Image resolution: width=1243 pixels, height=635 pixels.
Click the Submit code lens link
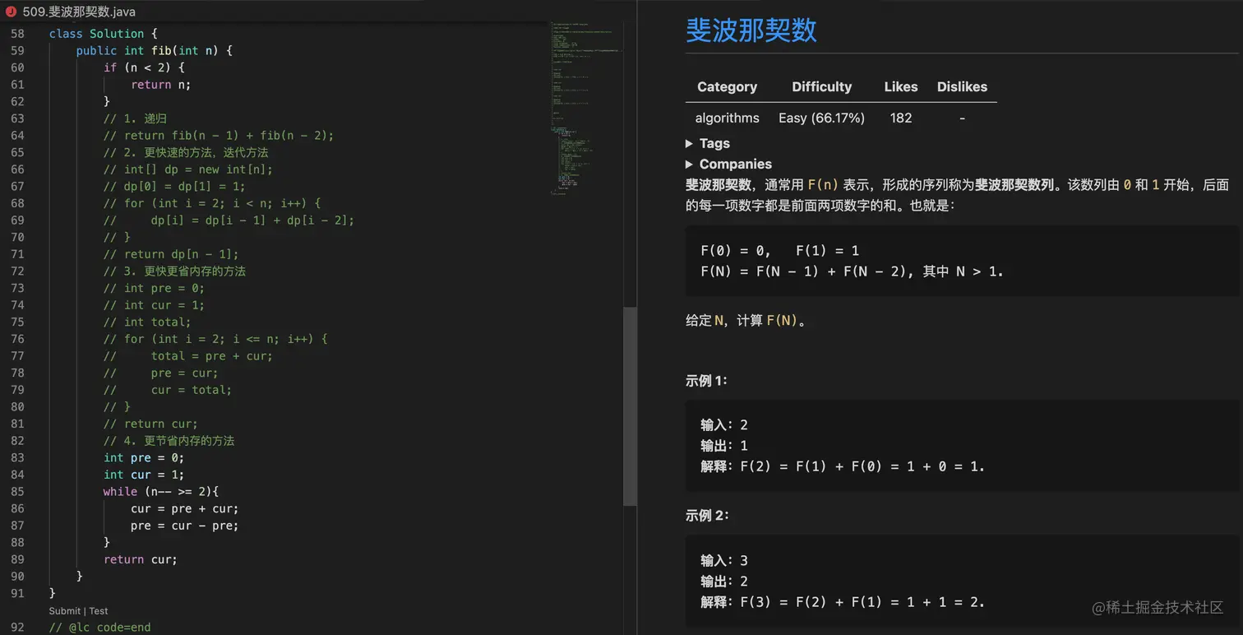(64, 611)
